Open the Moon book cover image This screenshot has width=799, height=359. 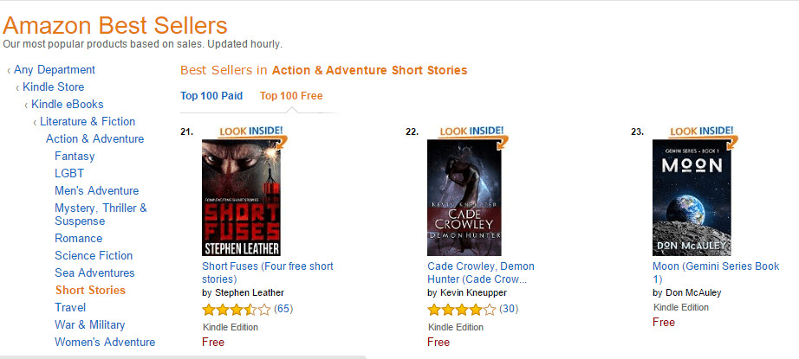[x=692, y=198]
